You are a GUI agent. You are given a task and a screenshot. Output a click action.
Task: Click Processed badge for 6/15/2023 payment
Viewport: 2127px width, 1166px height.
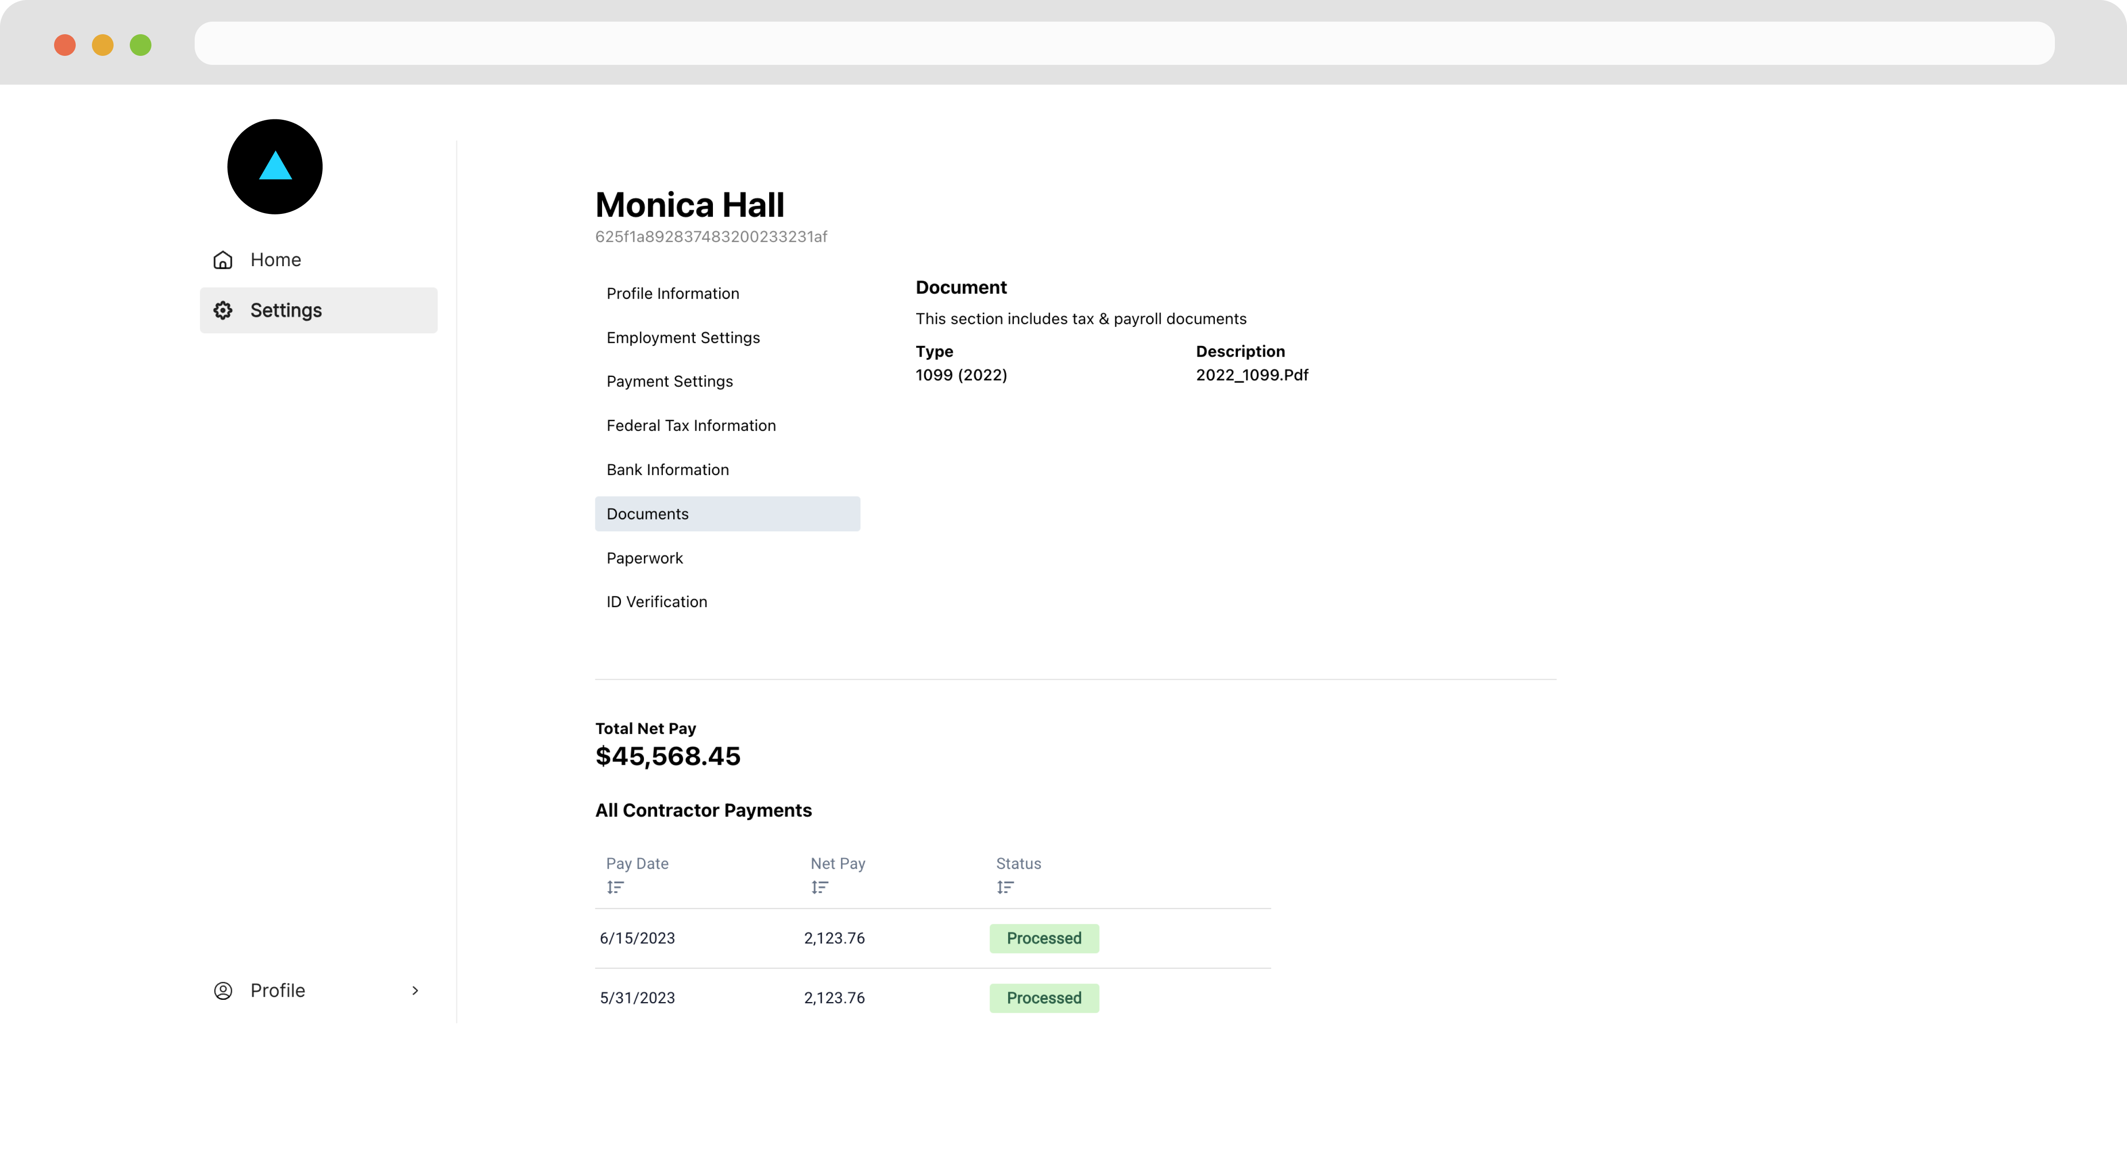click(x=1044, y=938)
